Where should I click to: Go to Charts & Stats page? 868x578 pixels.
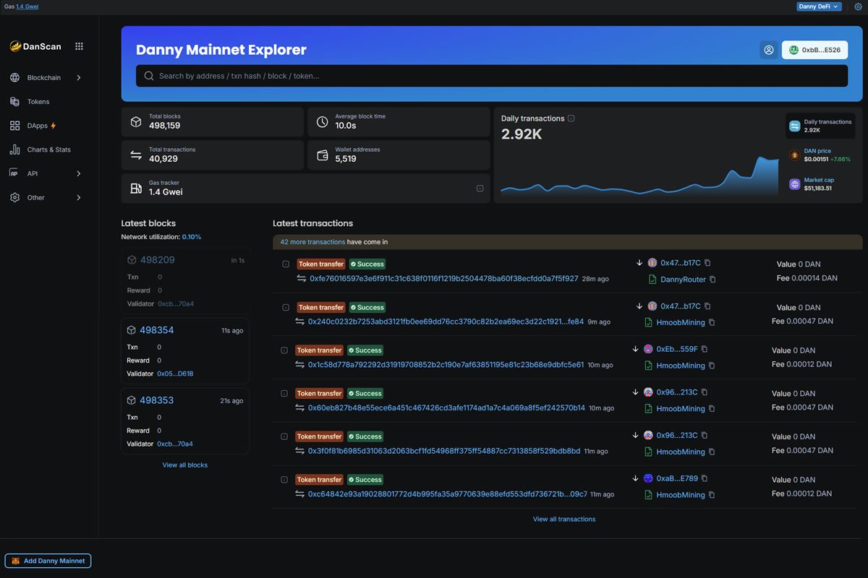click(48, 150)
